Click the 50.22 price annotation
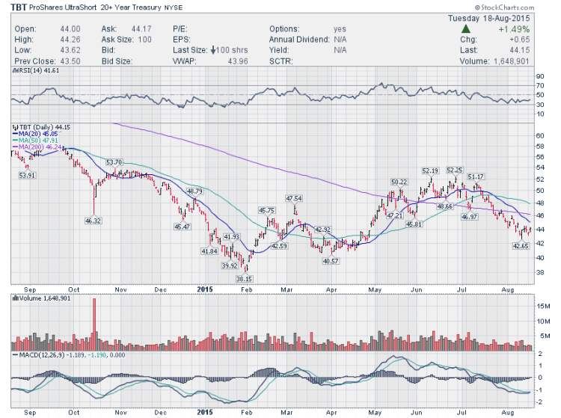This screenshot has width=561, height=418. [x=399, y=182]
